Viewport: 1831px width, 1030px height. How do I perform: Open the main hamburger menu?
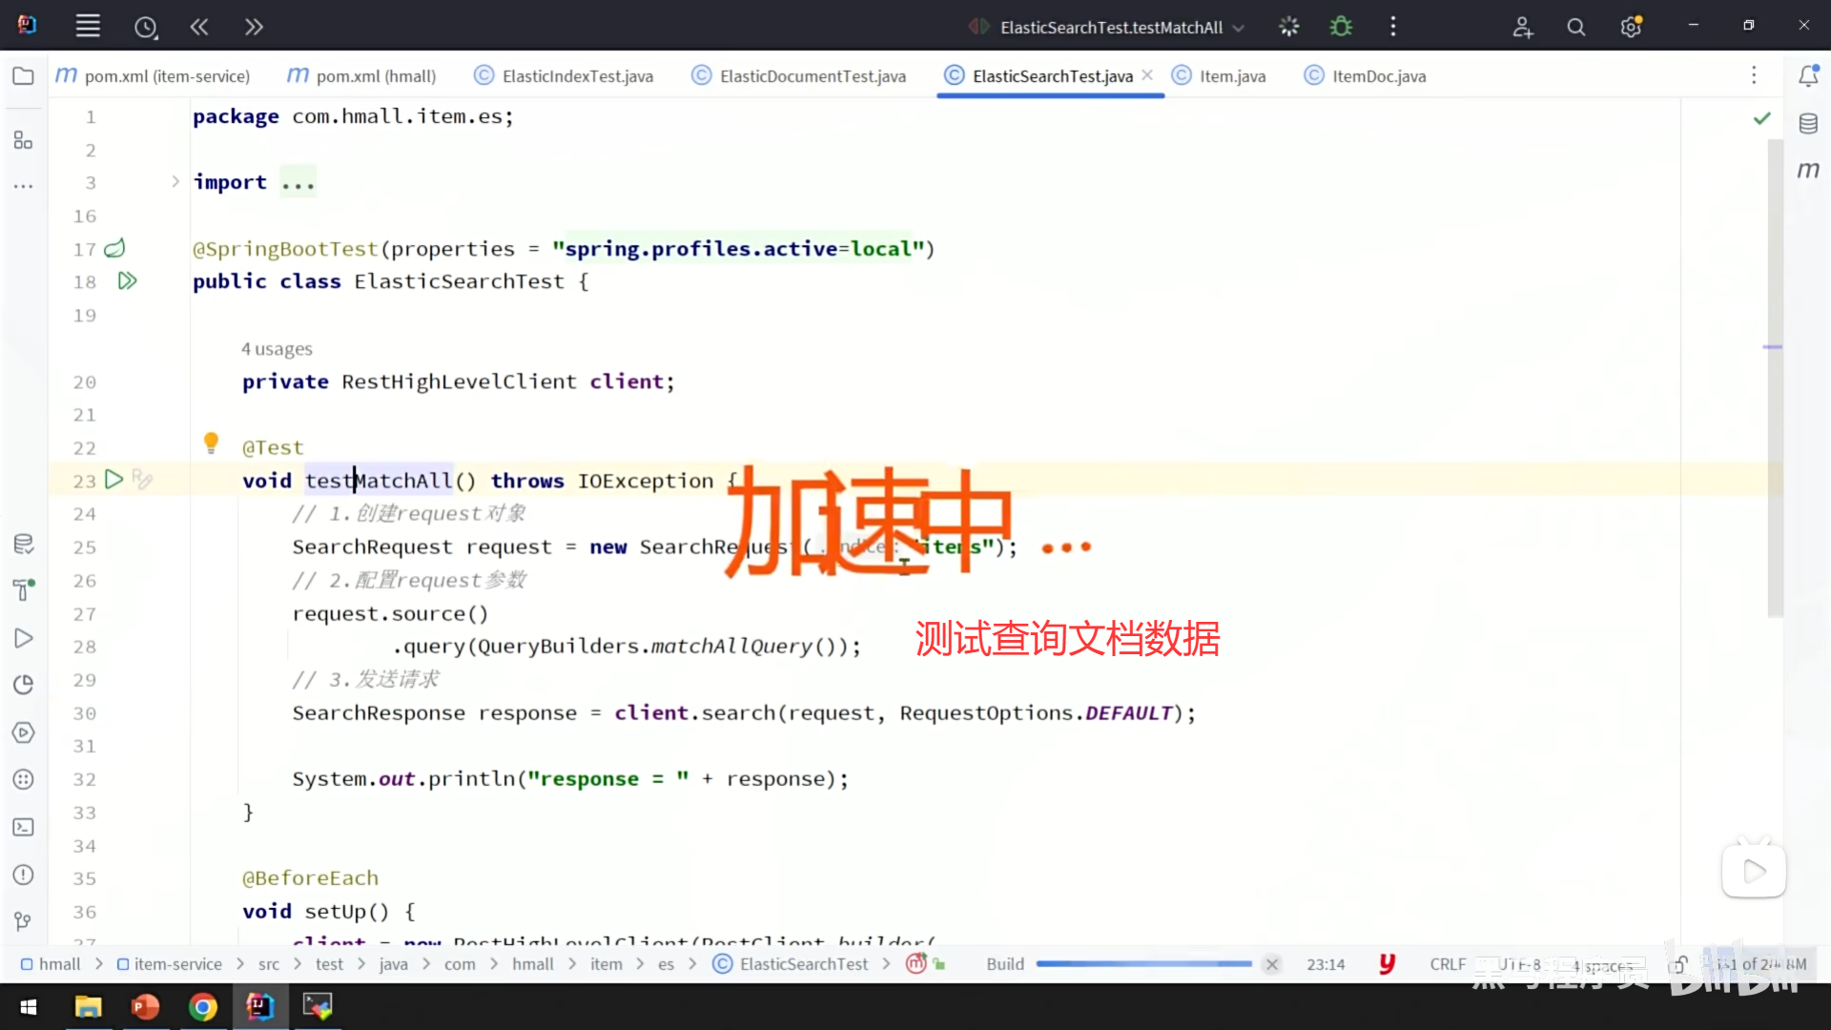[x=88, y=27]
